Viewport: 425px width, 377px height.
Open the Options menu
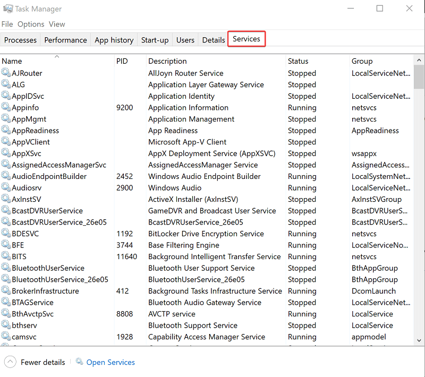(x=31, y=24)
